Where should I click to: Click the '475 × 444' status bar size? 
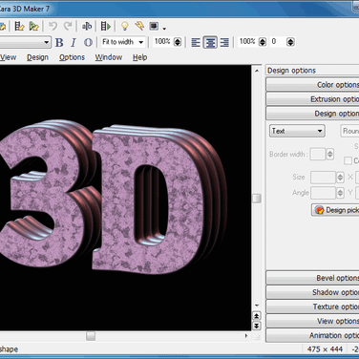click(325, 349)
